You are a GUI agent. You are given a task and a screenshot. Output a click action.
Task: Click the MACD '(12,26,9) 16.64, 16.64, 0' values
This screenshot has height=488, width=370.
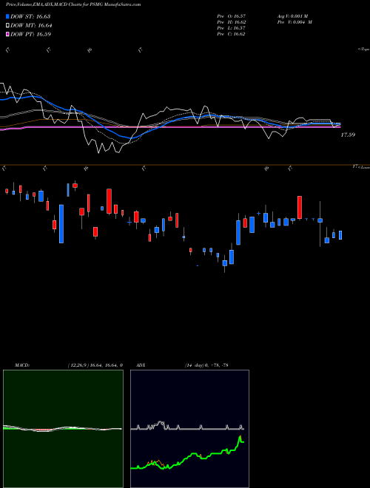coord(95,365)
